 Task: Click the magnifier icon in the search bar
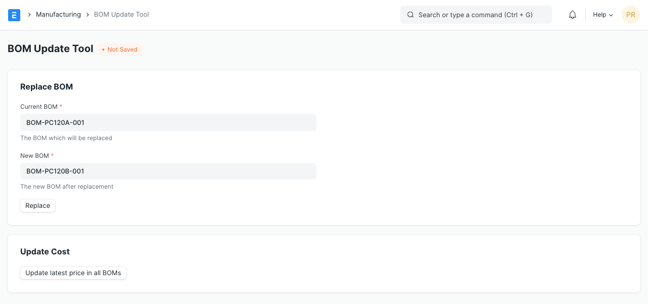click(x=411, y=15)
